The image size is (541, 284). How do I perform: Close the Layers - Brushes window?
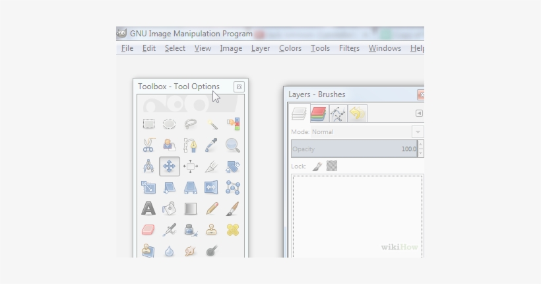coord(421,94)
